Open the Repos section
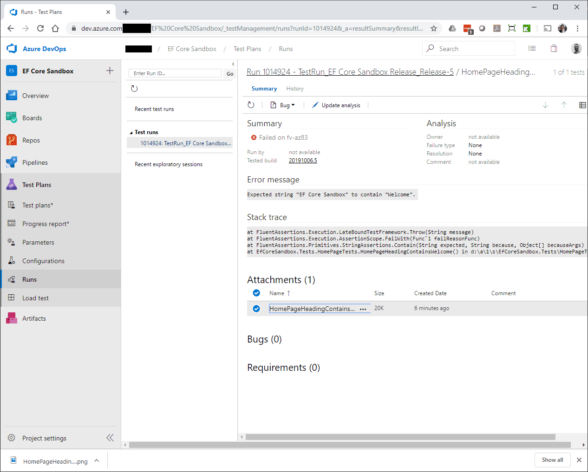This screenshot has width=588, height=472. coord(31,140)
